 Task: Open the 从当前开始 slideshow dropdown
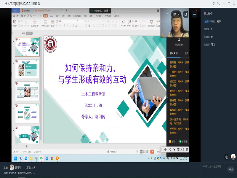[35, 26]
